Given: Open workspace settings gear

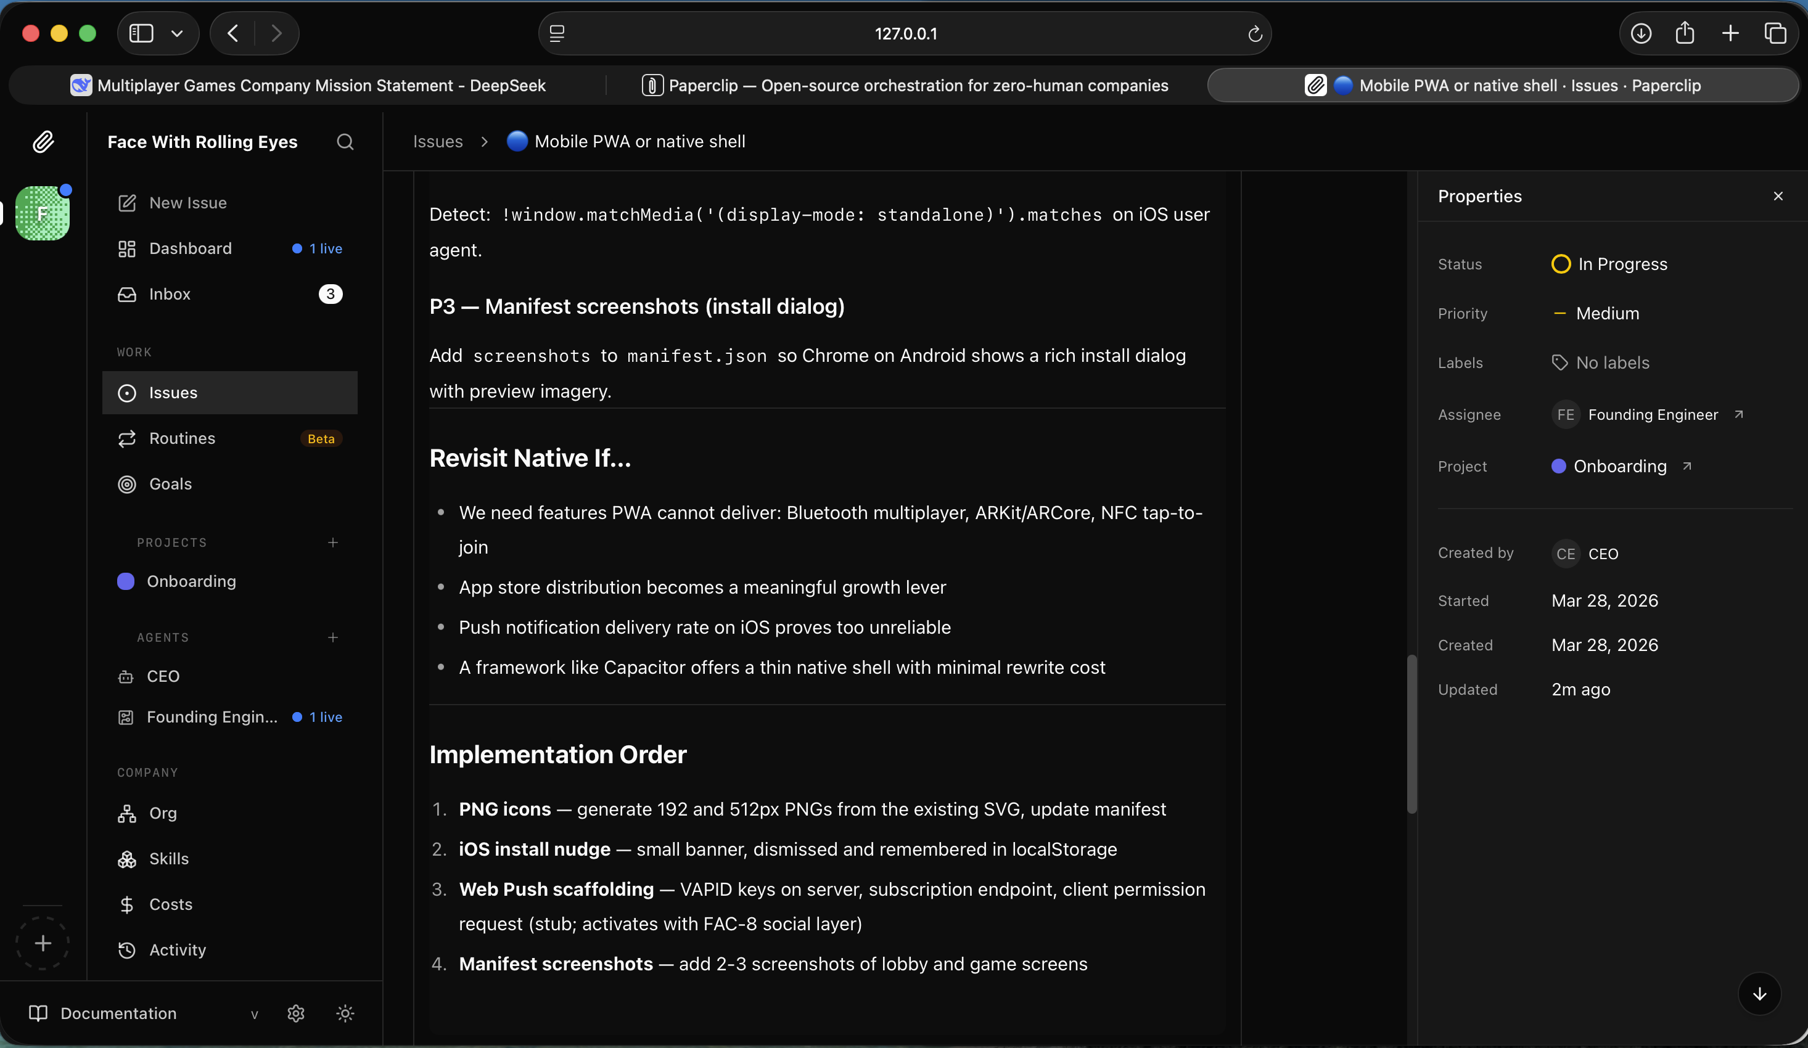Looking at the screenshot, I should pyautogui.click(x=295, y=1013).
